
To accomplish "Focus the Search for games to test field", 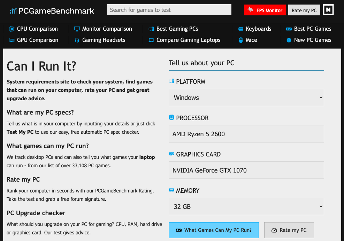I will (169, 10).
